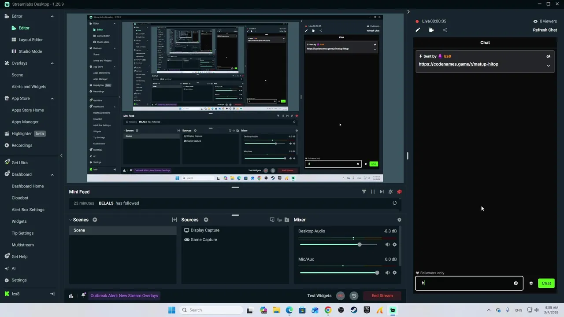Toggle the red crossed-out Mini Feed icon
Image resolution: width=564 pixels, height=317 pixels.
(399, 192)
